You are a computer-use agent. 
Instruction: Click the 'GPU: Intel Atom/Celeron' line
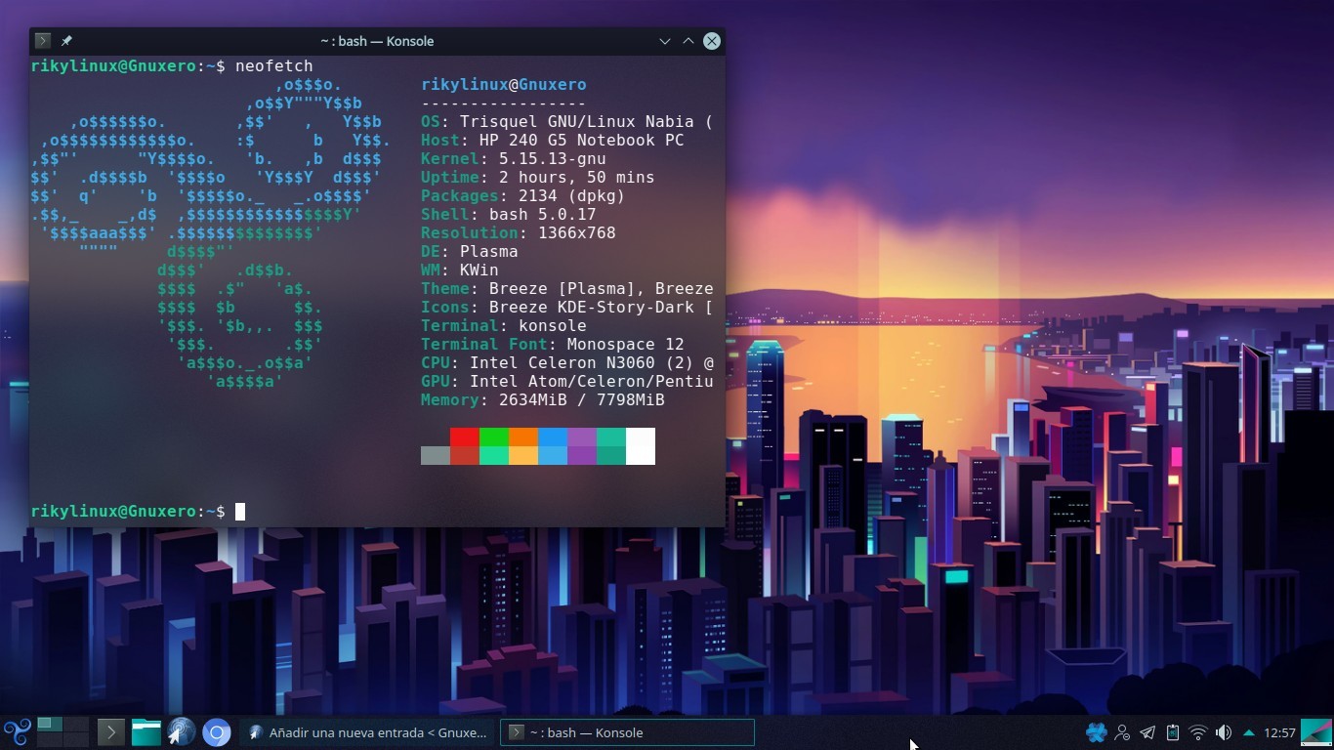click(567, 382)
